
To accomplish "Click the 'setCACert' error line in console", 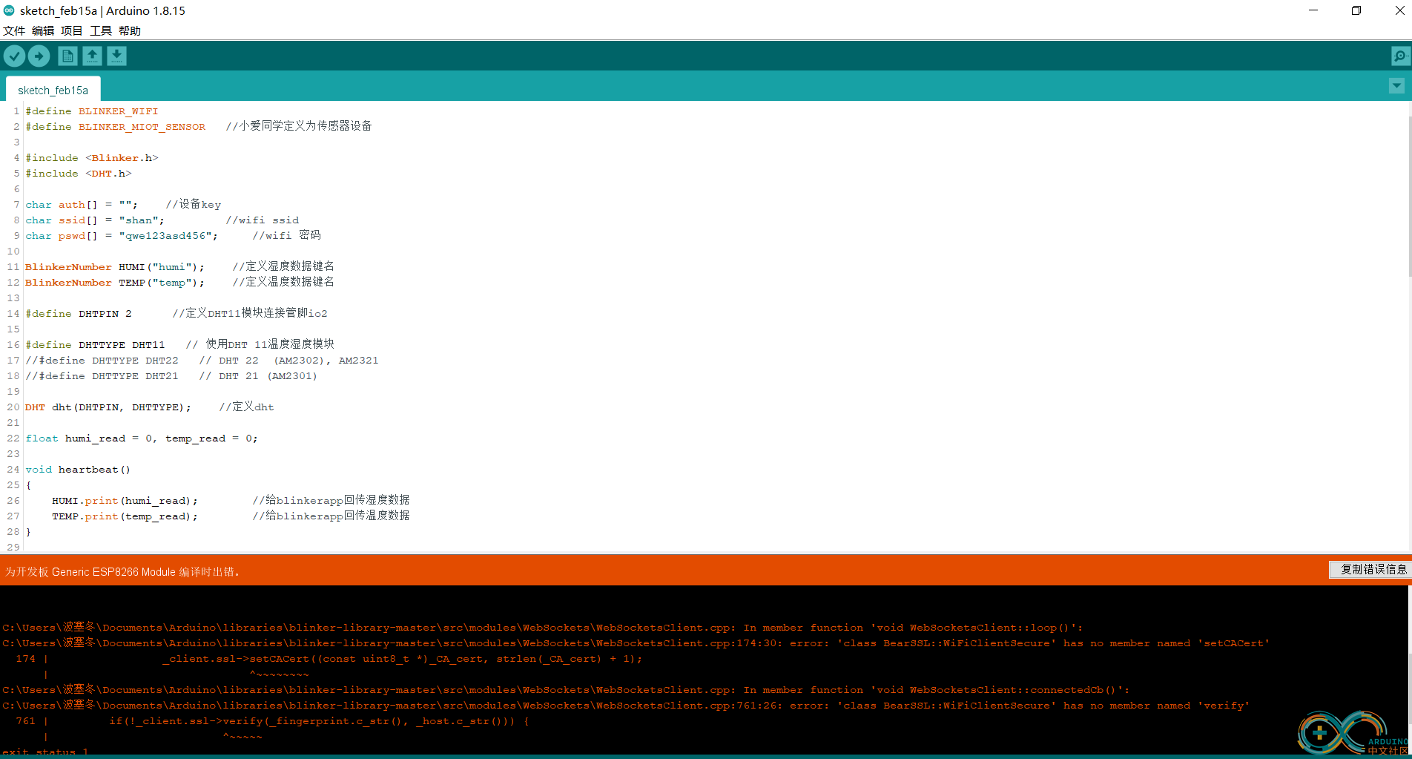I will (636, 643).
